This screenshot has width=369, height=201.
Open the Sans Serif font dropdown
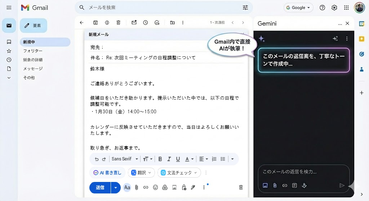125,159
